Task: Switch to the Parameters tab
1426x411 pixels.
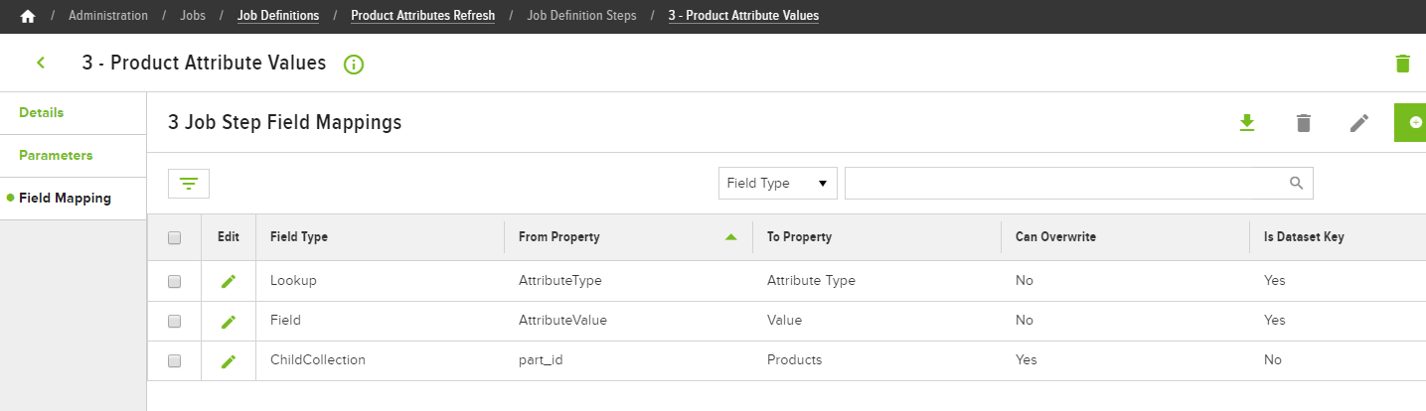Action: [56, 156]
